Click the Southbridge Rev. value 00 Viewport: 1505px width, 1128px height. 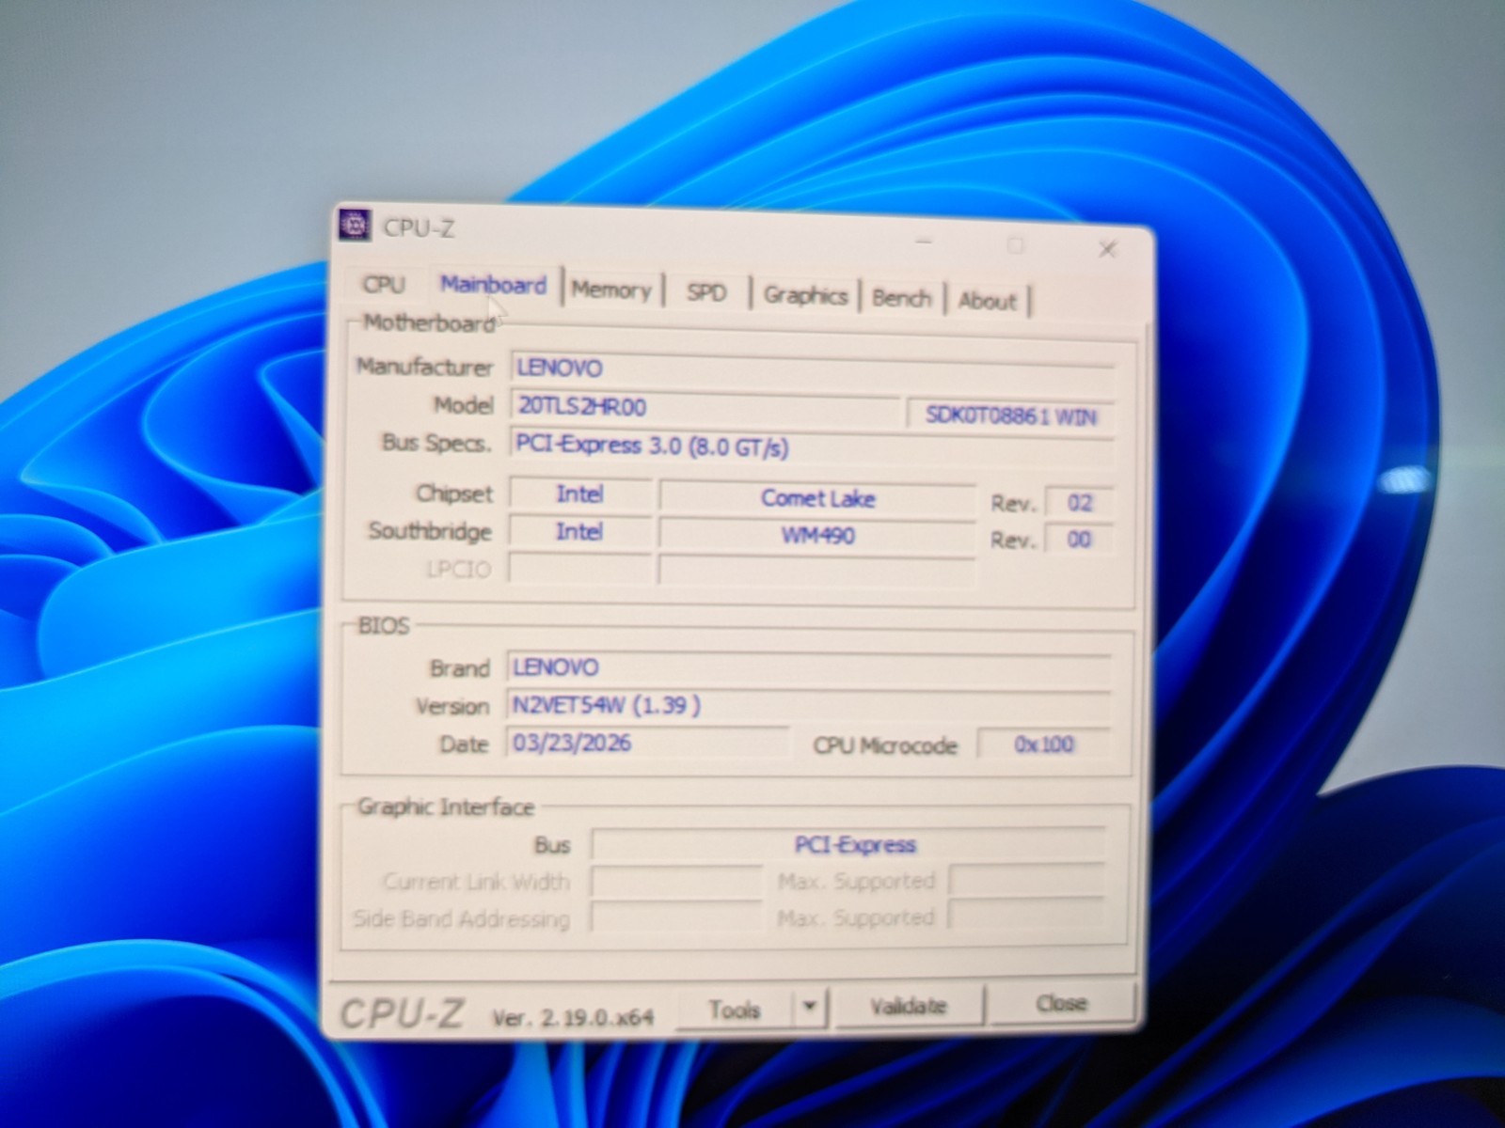(1079, 540)
